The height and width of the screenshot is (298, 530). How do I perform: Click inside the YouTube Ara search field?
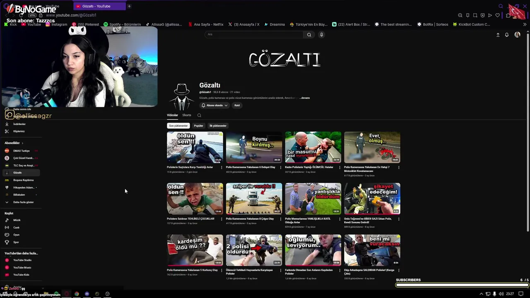(x=255, y=35)
